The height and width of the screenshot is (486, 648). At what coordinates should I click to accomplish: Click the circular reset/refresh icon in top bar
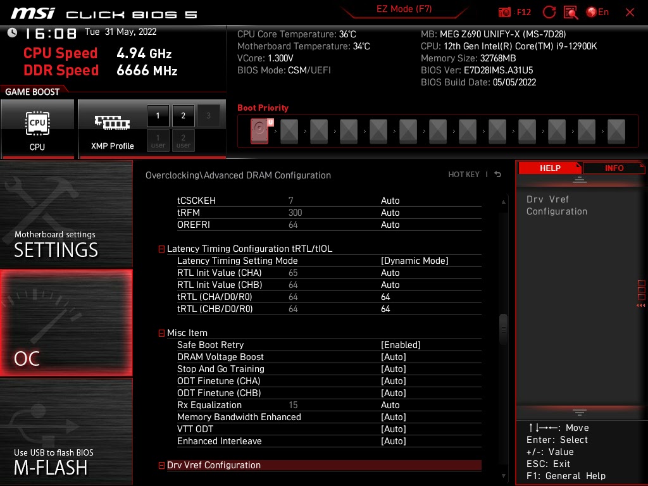tap(549, 12)
